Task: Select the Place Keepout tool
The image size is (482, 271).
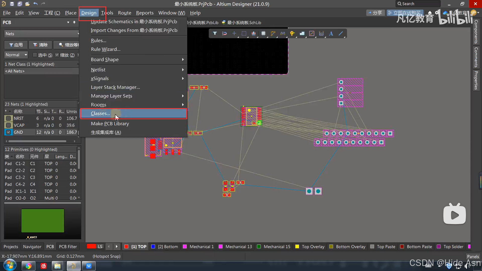Action: point(312,33)
